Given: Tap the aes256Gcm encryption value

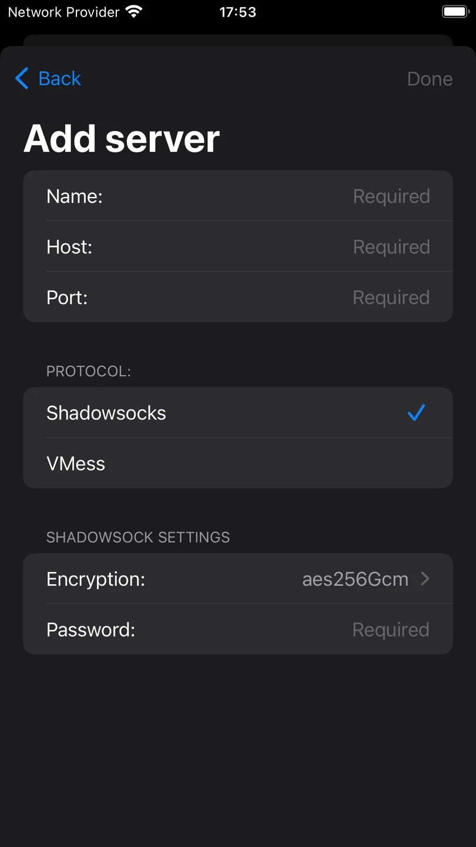Looking at the screenshot, I should coord(355,579).
